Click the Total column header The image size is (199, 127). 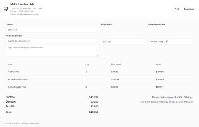pos(158,65)
